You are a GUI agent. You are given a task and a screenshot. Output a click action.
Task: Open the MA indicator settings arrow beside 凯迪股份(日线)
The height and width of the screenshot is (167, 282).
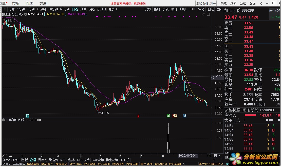(x=26, y=14)
